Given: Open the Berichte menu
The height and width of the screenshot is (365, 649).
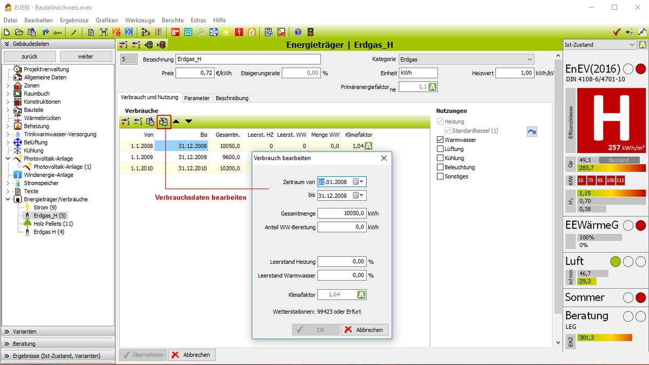Looking at the screenshot, I should click(x=172, y=20).
